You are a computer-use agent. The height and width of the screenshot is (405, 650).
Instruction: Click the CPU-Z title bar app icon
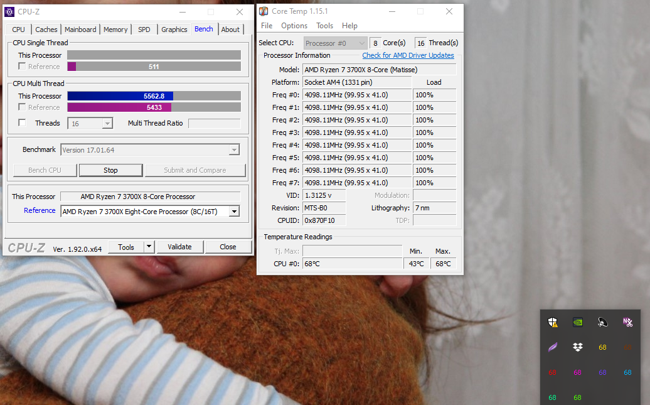click(x=9, y=12)
